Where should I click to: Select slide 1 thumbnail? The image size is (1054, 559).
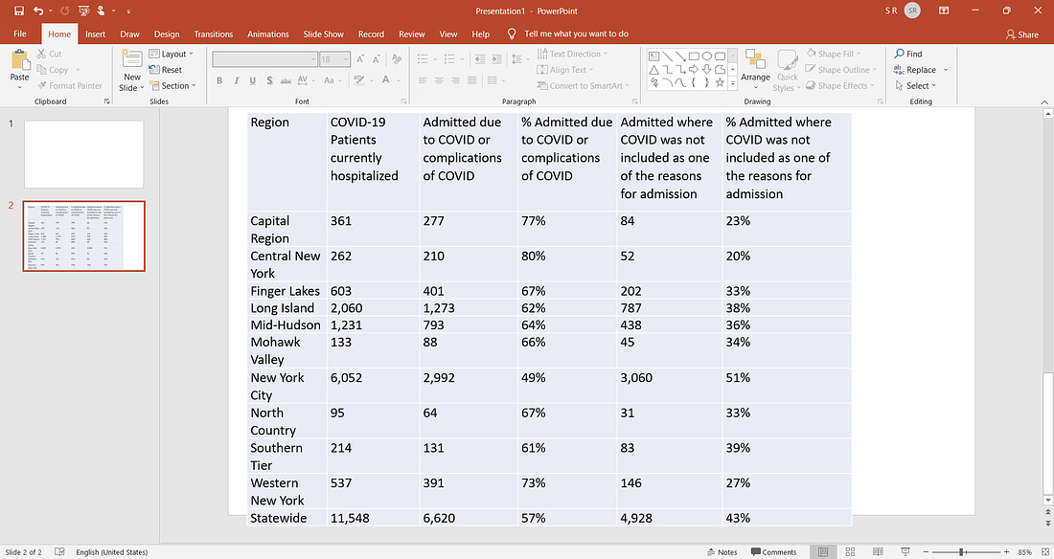tap(84, 154)
